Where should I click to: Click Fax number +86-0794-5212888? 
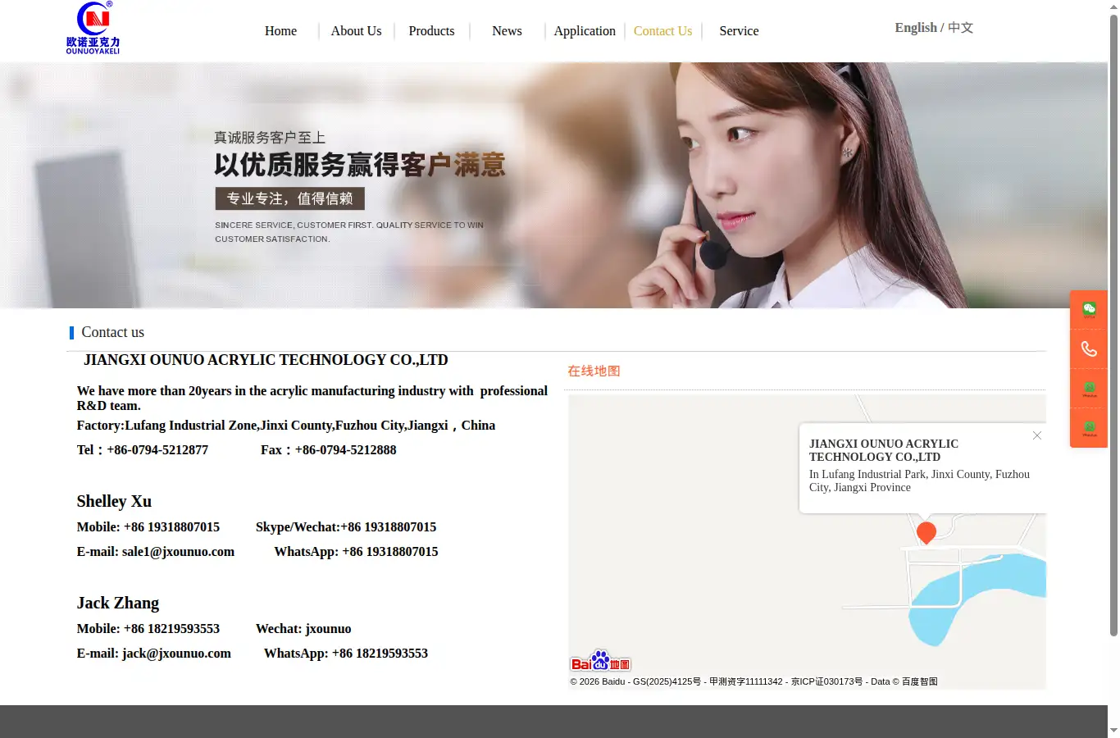pos(346,450)
